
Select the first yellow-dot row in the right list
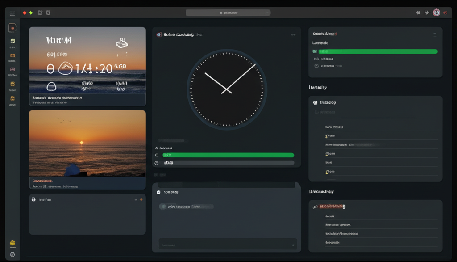click(382, 136)
